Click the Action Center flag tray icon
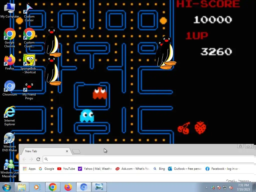Viewport: 256px width, 192px height. click(218, 187)
